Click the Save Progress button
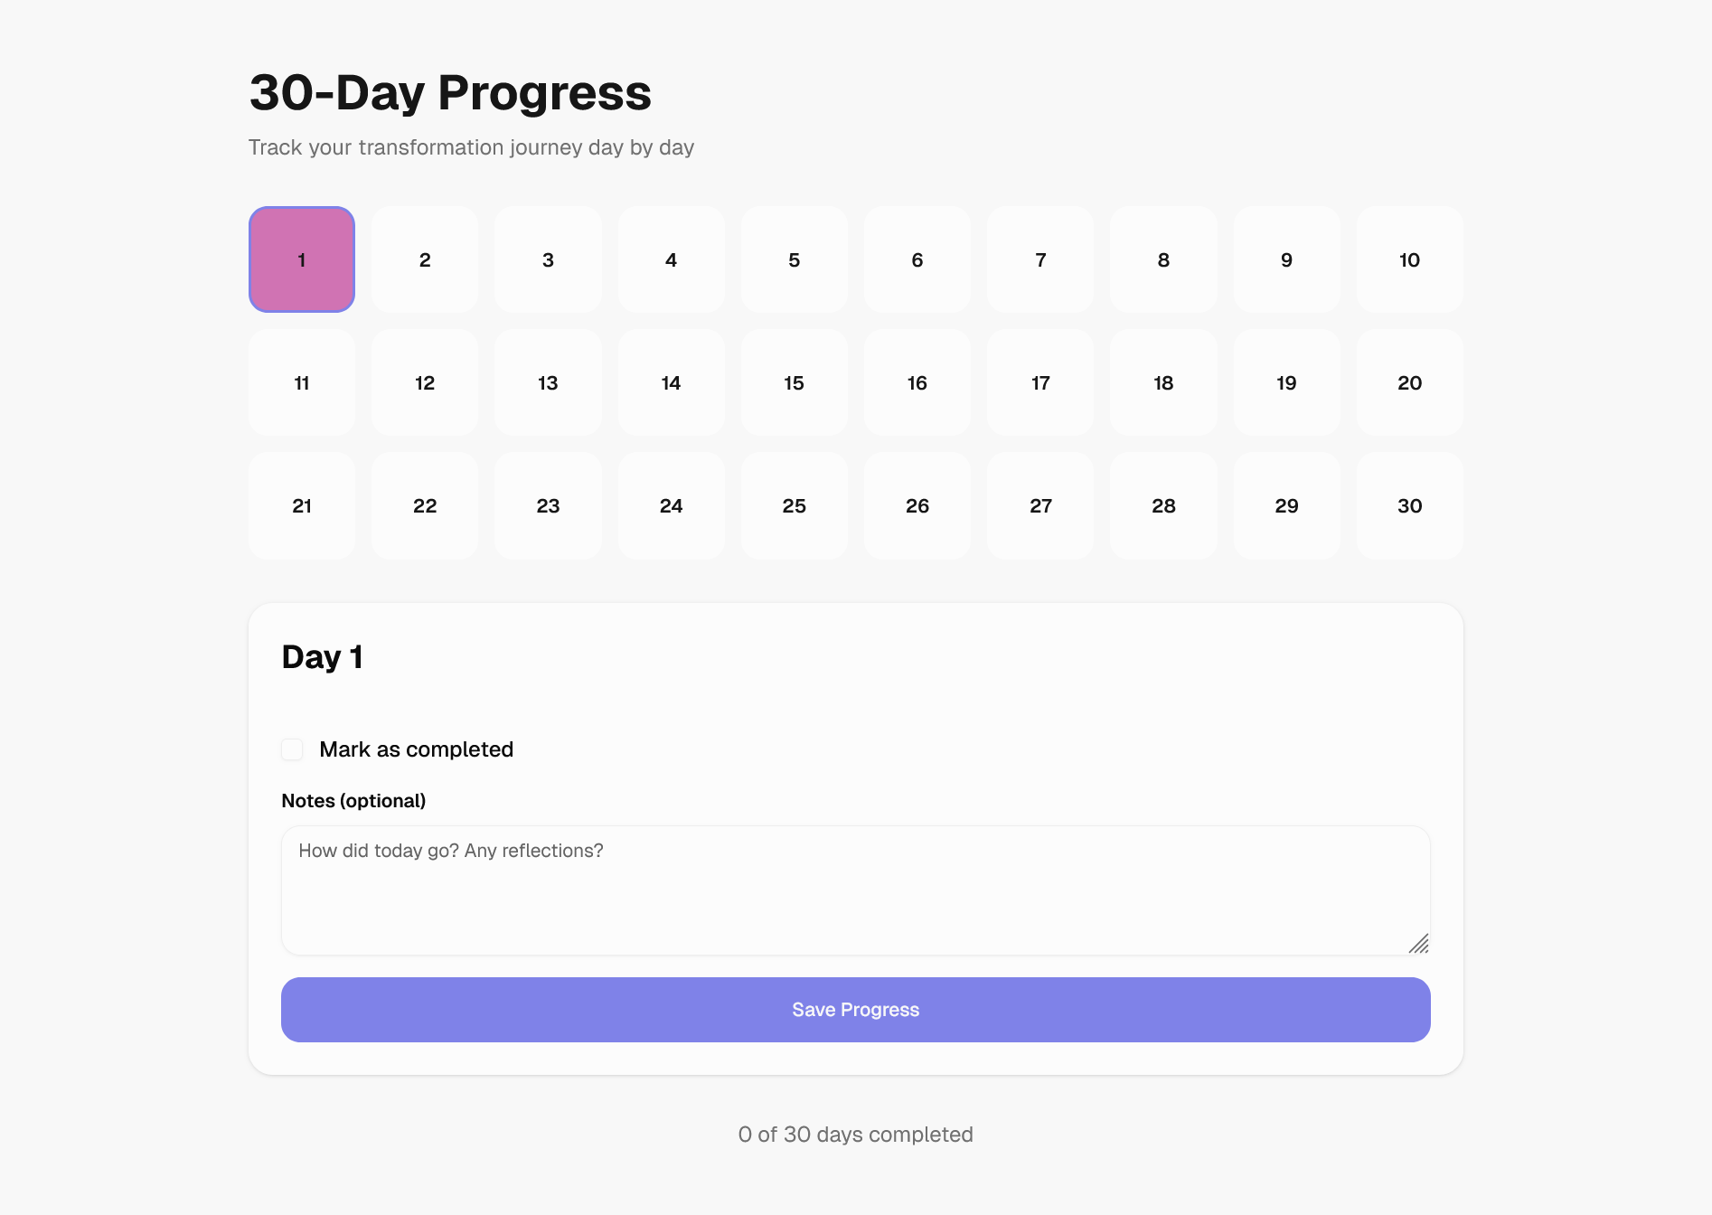Screen dimensions: 1712x1215 [x=856, y=1010]
